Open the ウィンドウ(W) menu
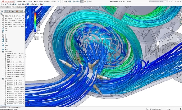 click(x=47, y=2)
